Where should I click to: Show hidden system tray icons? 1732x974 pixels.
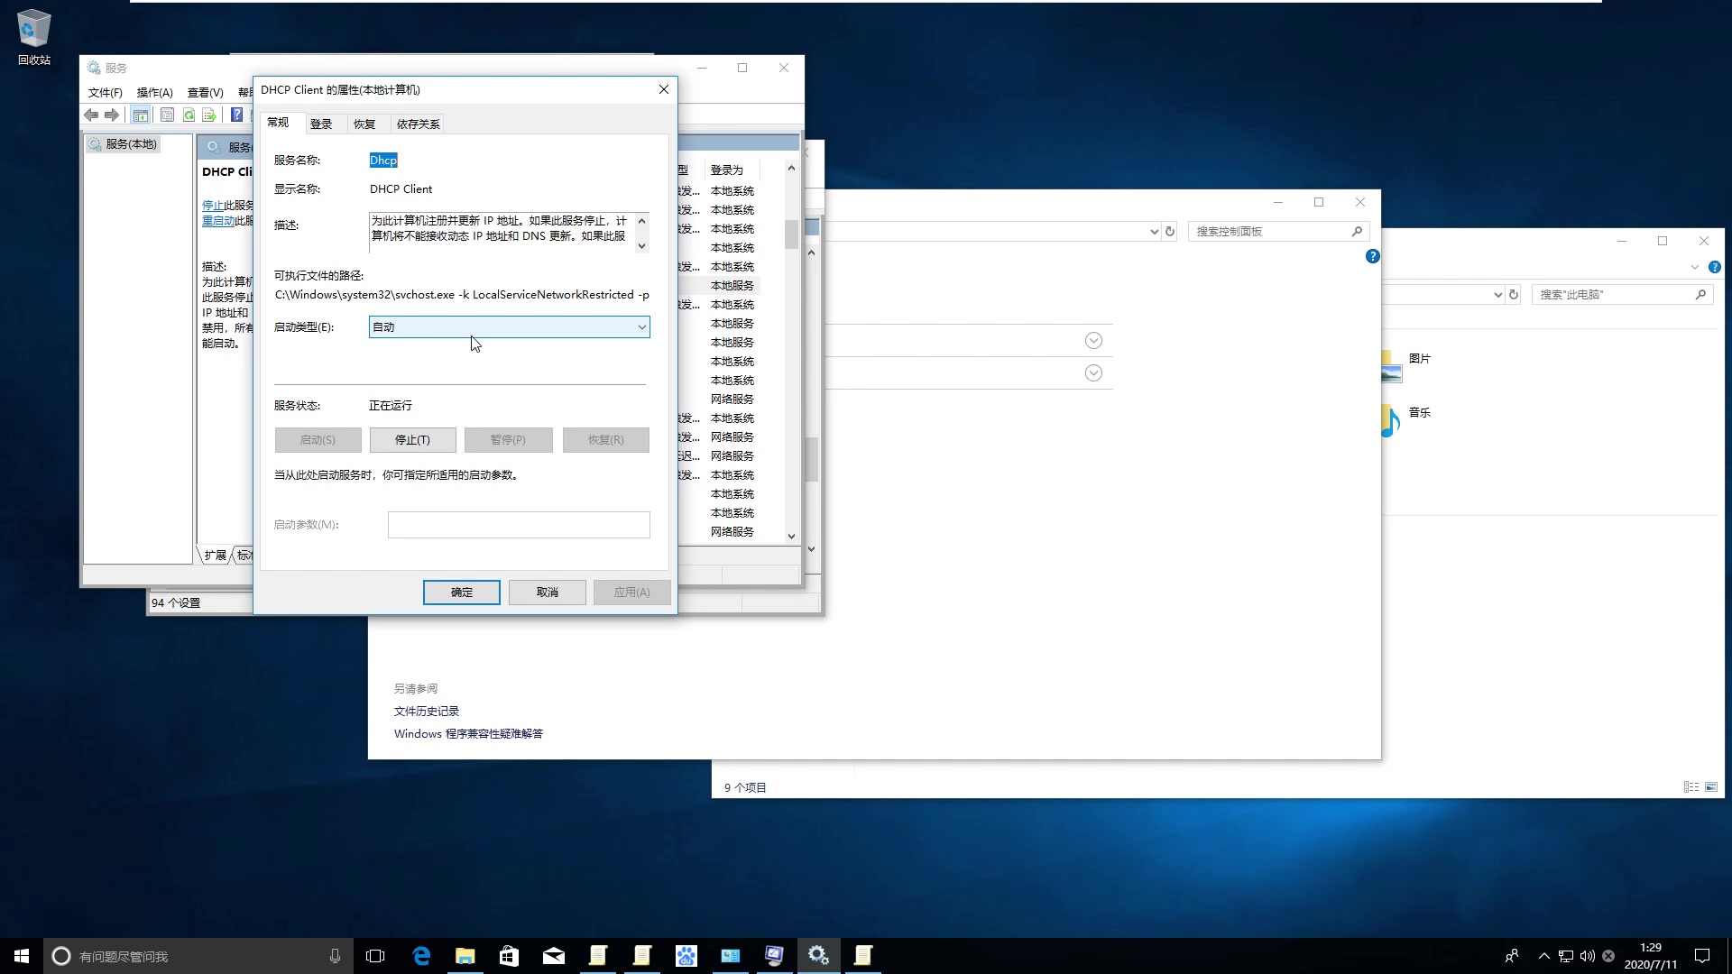point(1543,956)
